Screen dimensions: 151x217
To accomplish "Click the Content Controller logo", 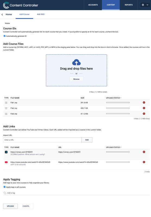I will coord(20,5).
